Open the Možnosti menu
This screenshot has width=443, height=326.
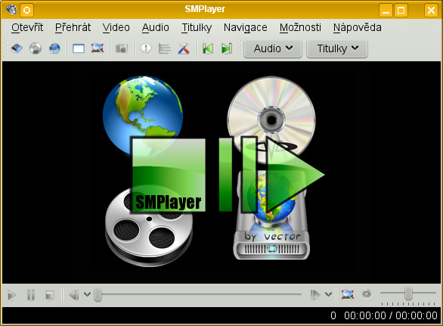pyautogui.click(x=300, y=28)
